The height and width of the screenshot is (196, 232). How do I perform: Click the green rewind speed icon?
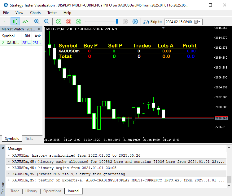click(78, 22)
